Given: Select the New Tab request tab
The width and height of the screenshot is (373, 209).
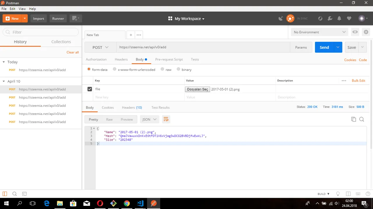Looking at the screenshot, I should click(105, 35).
